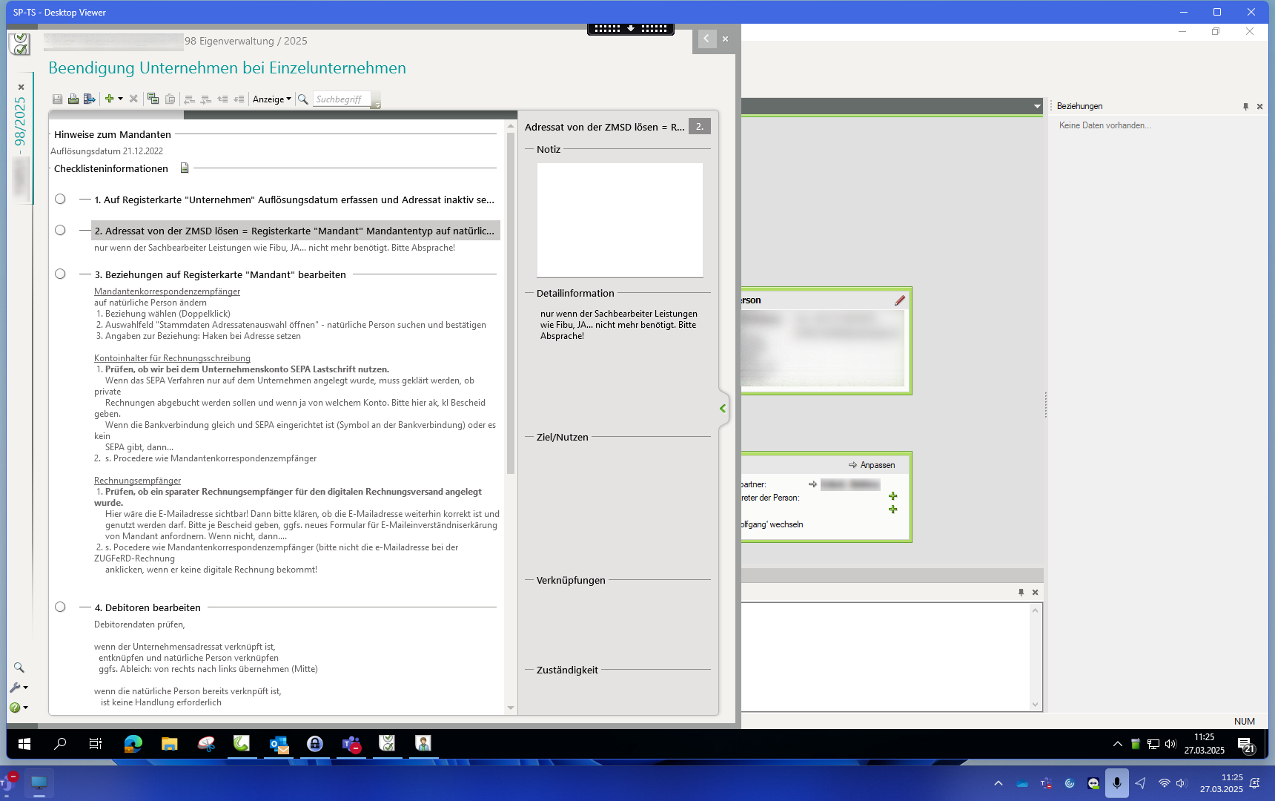Click the print icon in checklist toolbar
Screen dimensions: 1275x801
pos(73,99)
